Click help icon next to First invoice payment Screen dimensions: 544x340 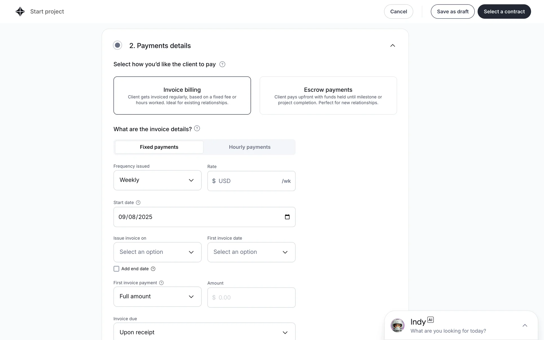(x=161, y=283)
